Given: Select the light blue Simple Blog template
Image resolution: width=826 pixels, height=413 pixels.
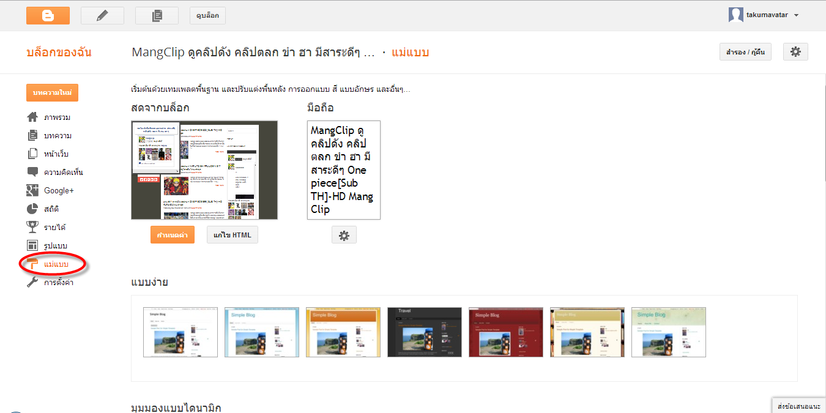Looking at the screenshot, I should pos(262,332).
